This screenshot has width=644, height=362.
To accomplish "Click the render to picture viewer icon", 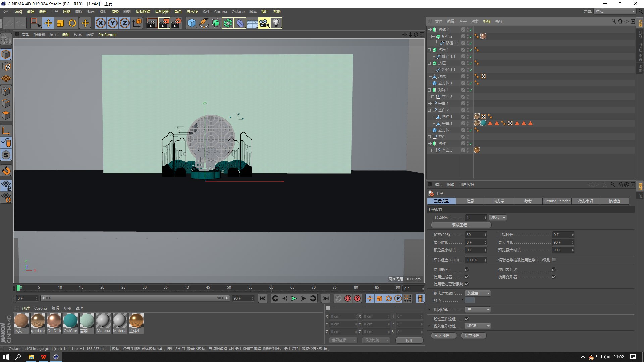I will point(164,23).
